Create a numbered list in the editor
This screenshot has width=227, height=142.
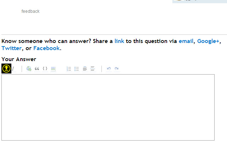coord(69,69)
